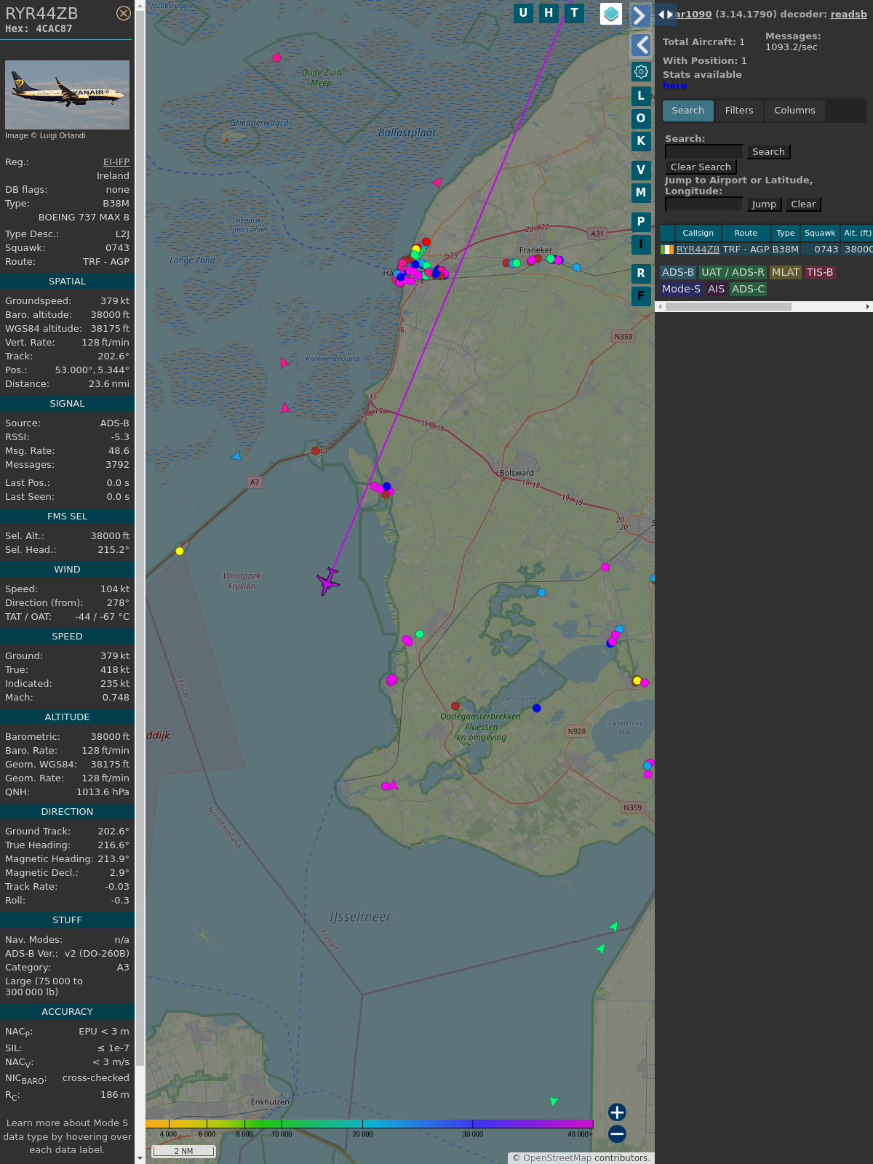873x1164 pixels.
Task: Close the RYR44ZB aircraft info panel
Action: tap(124, 13)
